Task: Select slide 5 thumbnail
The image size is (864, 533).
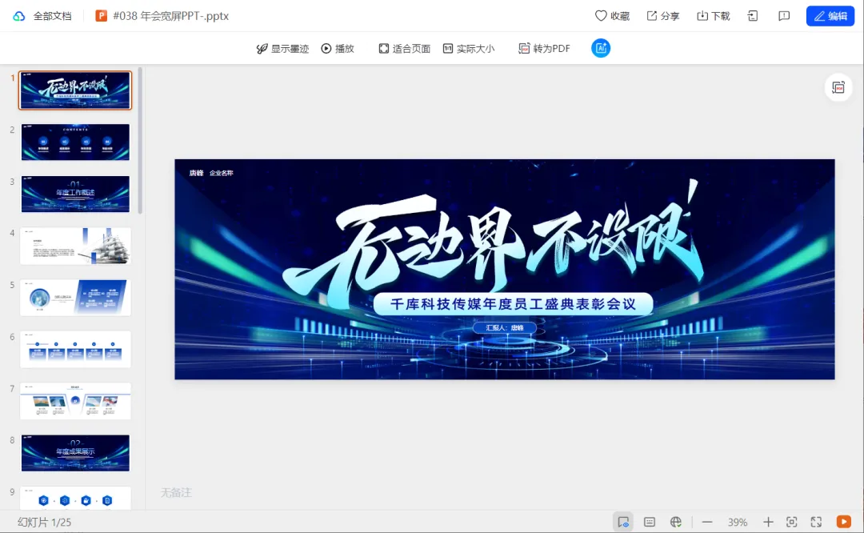Action: (75, 298)
